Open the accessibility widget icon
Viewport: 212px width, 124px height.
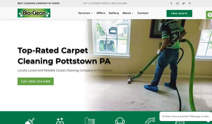pos(209,15)
